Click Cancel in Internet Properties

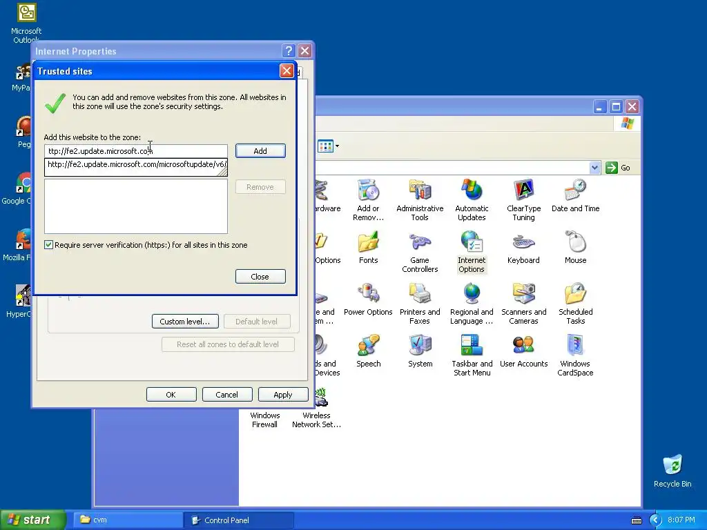tap(226, 394)
